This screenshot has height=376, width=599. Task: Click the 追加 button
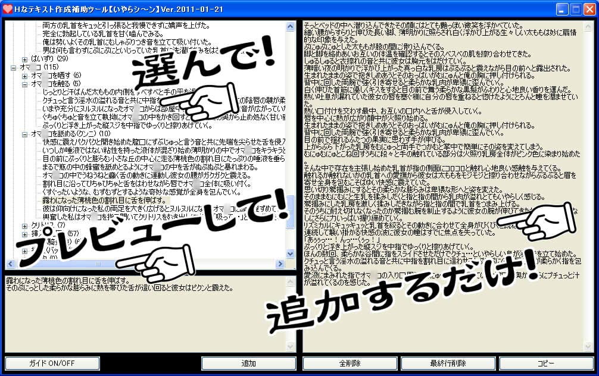point(249,364)
